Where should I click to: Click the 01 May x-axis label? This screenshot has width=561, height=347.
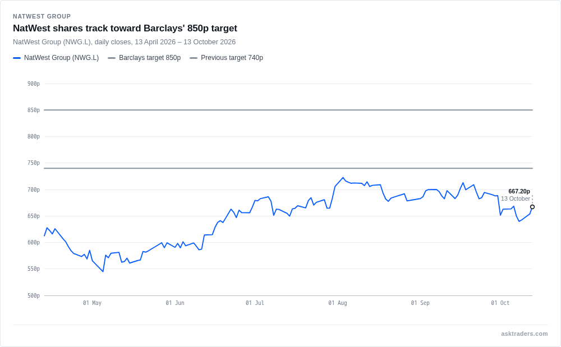pos(93,303)
